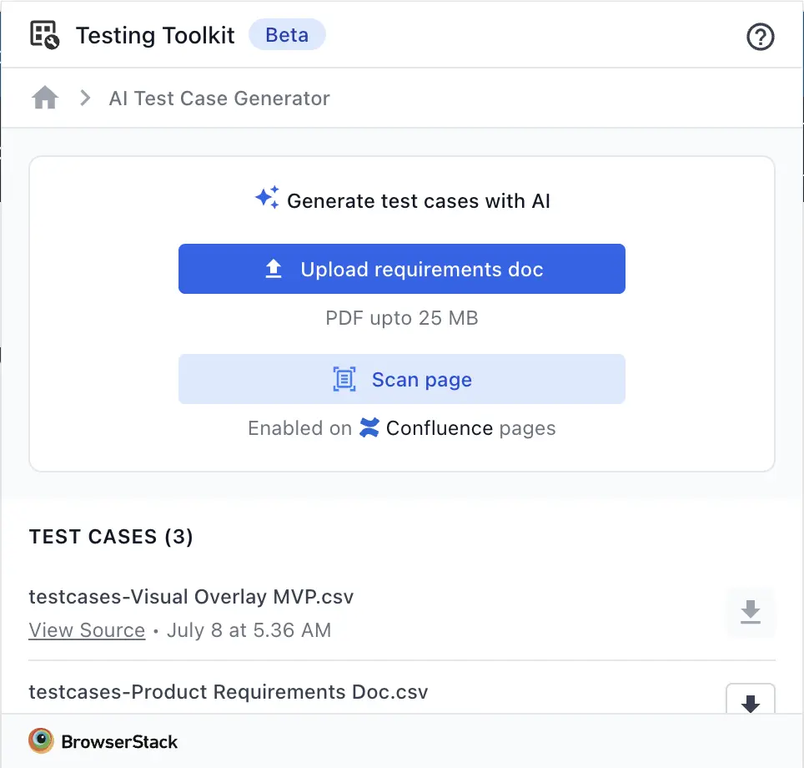804x768 pixels.
Task: Download testcases-Product Requirements Doc.csv
Action: point(750,700)
